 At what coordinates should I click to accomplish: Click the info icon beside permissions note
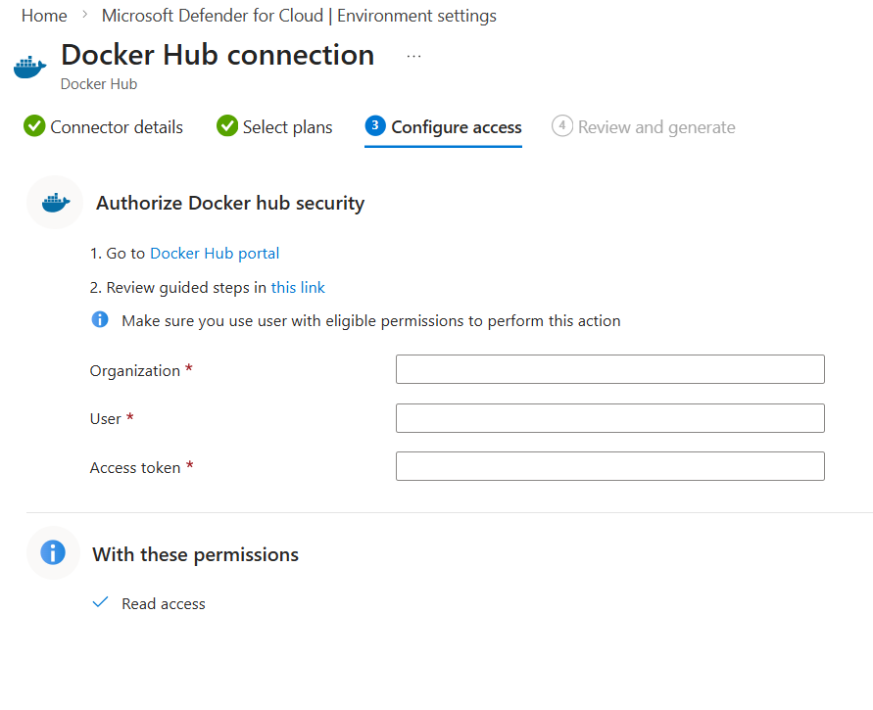click(100, 319)
